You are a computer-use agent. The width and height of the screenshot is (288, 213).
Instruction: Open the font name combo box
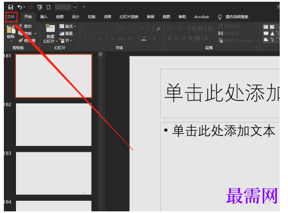[101, 29]
